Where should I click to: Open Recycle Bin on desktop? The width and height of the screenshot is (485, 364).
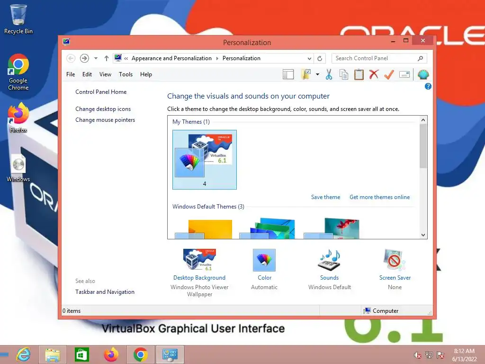18,19
